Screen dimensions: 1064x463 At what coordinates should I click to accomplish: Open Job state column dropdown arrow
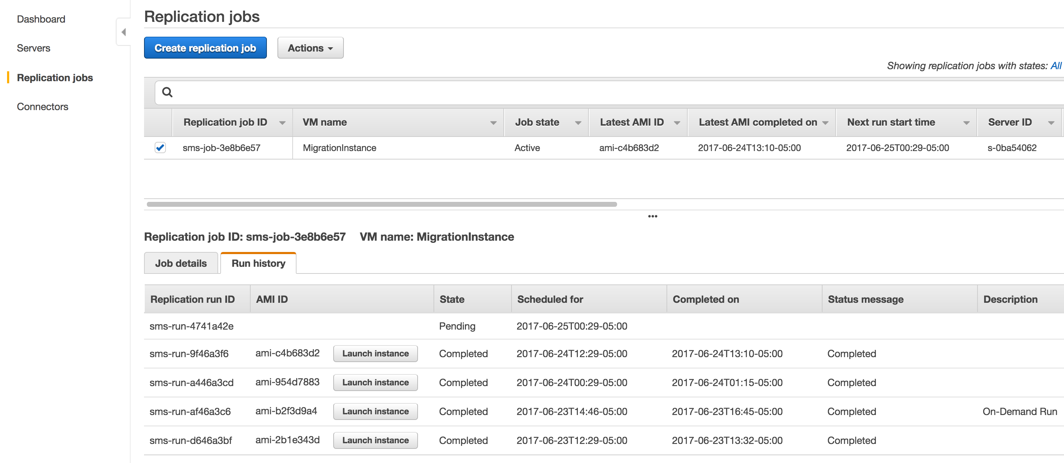pyautogui.click(x=578, y=123)
